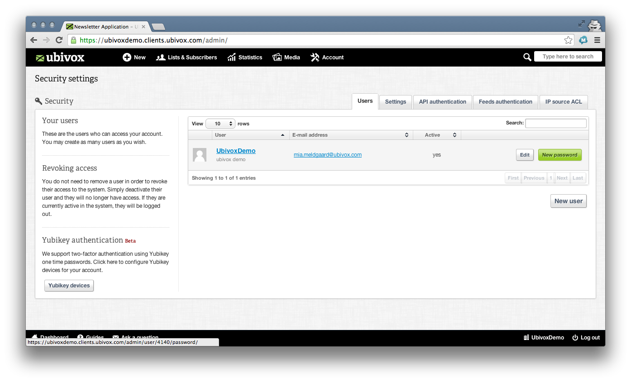This screenshot has height=382, width=631.
Task: Click the magnifier search icon
Action: click(x=527, y=57)
